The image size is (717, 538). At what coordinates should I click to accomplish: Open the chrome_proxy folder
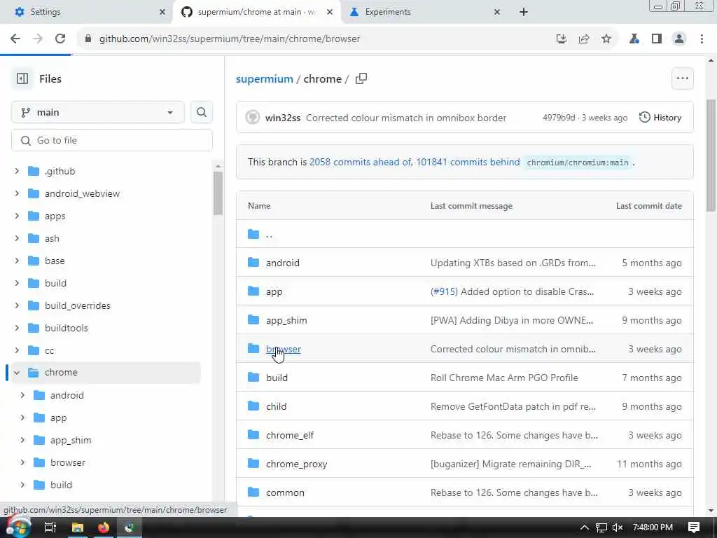pyautogui.click(x=296, y=464)
